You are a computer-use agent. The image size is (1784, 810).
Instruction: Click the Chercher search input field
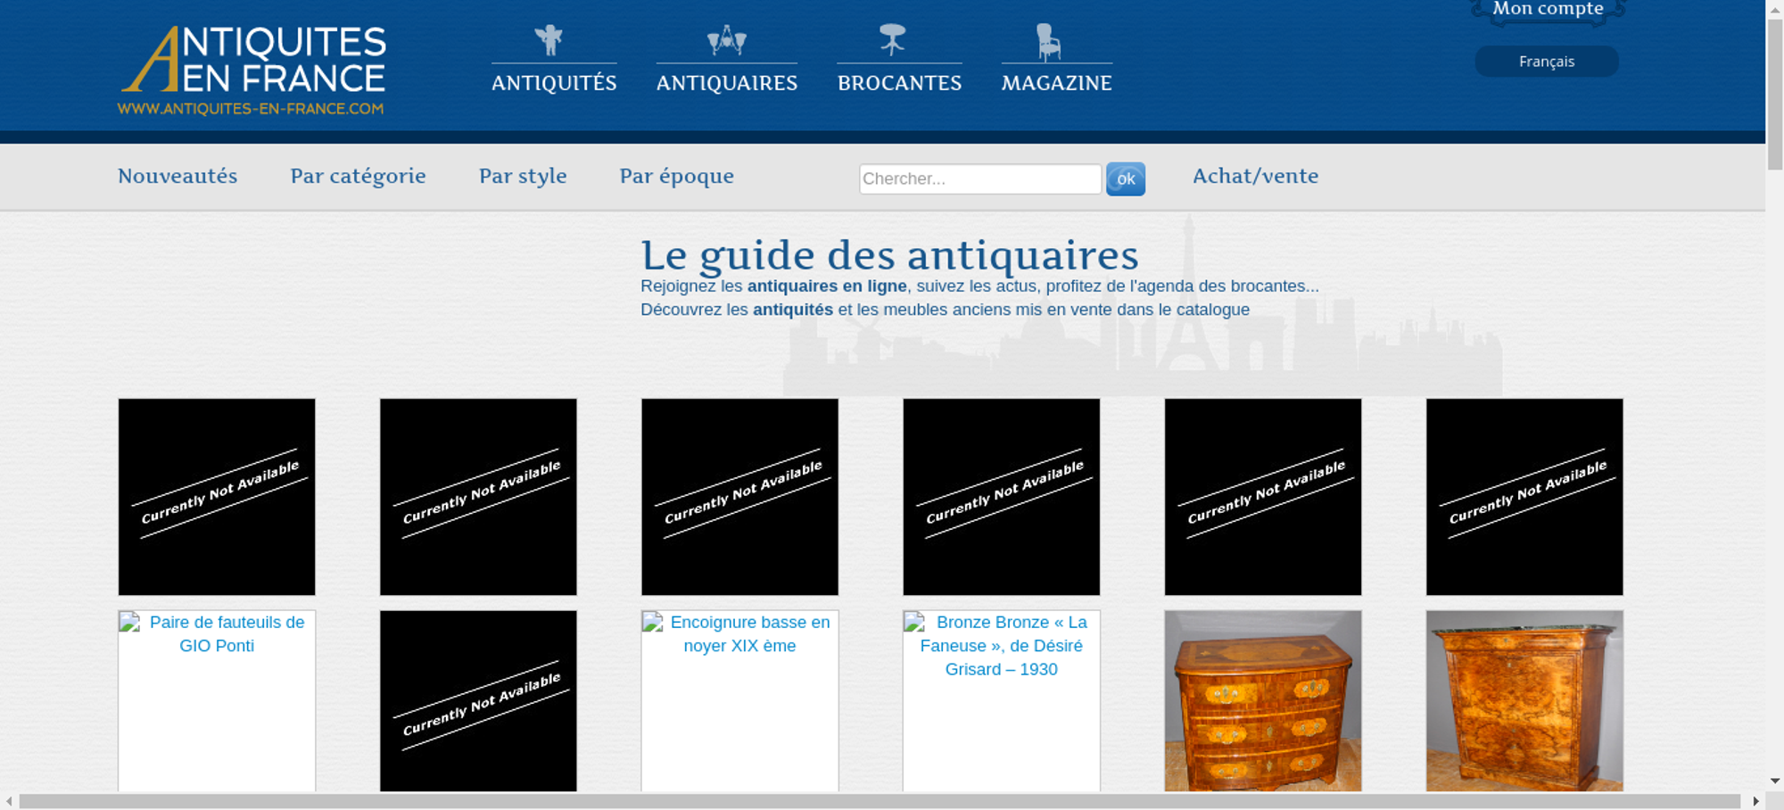(x=979, y=179)
